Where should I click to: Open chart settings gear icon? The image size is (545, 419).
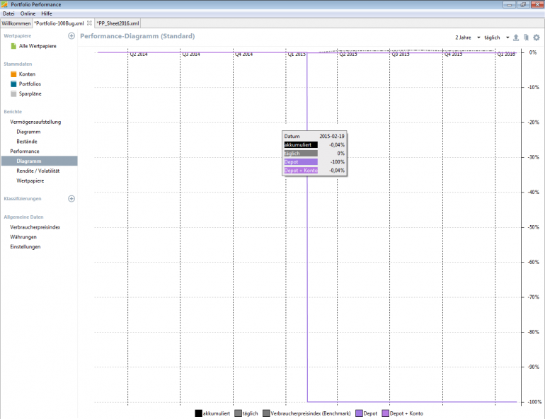537,38
